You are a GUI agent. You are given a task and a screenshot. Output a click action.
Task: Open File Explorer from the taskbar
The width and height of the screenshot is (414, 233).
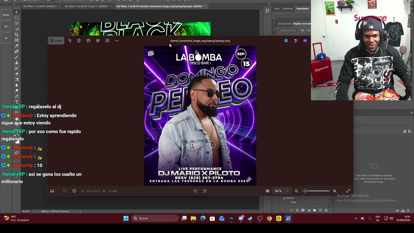coord(193,218)
